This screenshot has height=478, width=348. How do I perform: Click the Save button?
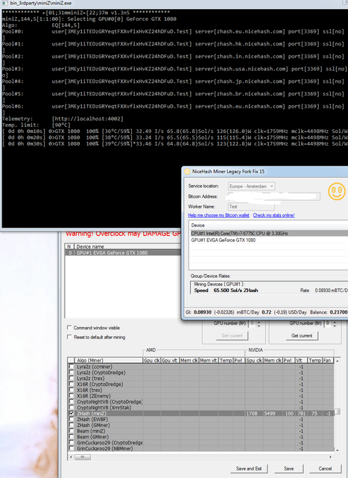coord(288,468)
